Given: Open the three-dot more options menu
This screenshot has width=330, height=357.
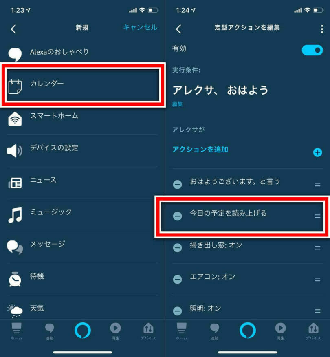Looking at the screenshot, I should point(322,29).
